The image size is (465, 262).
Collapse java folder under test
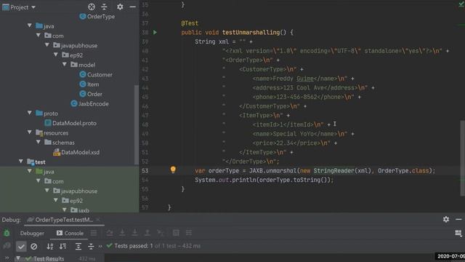pos(30,171)
